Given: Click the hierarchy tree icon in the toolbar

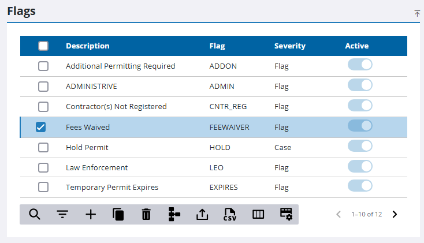Looking at the screenshot, I should [174, 214].
